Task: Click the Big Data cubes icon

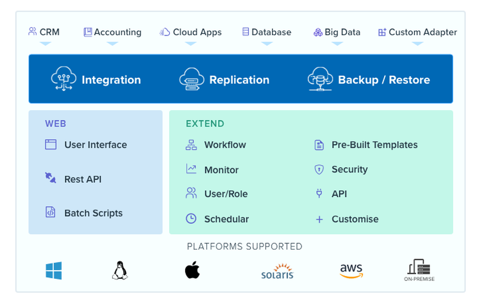Action: pyautogui.click(x=318, y=32)
